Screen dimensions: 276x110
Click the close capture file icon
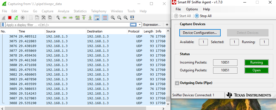(x=44, y=18)
